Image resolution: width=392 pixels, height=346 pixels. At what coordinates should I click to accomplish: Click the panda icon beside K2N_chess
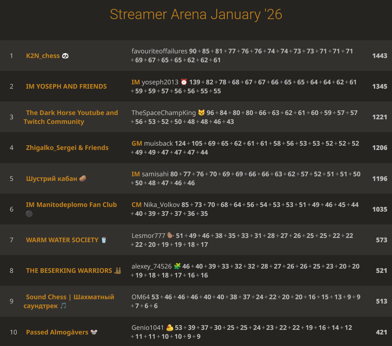(x=65, y=56)
